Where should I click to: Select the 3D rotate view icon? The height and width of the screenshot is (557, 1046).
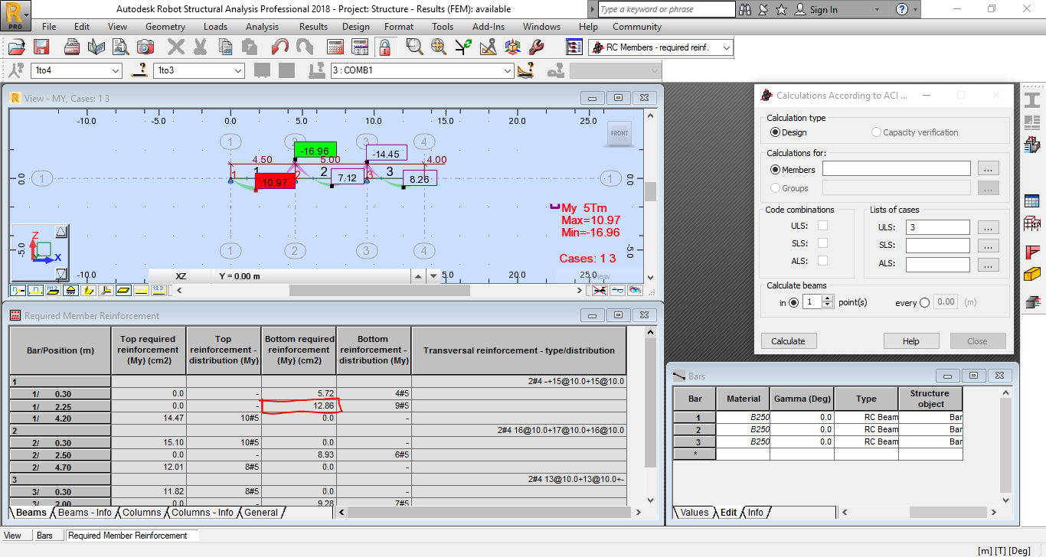[x=512, y=47]
